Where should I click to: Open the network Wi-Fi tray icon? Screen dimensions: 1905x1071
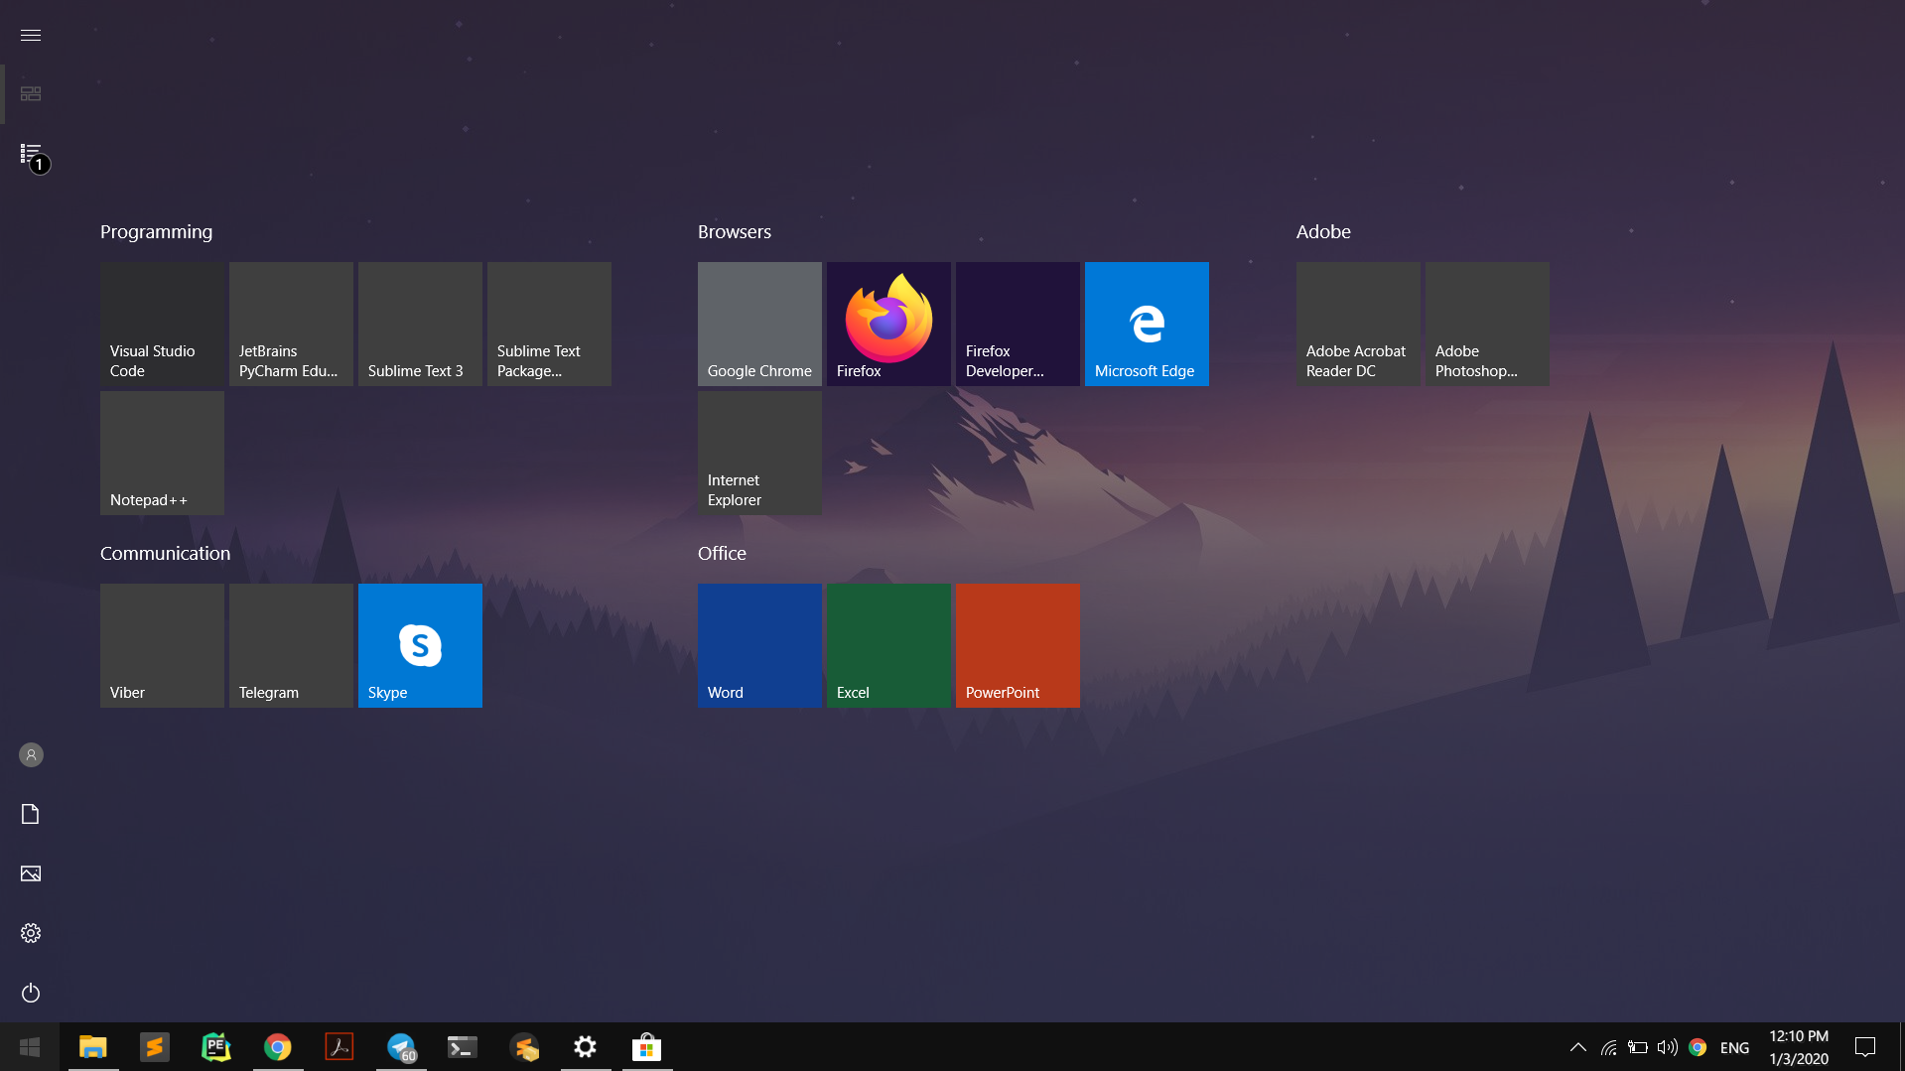[1608, 1047]
